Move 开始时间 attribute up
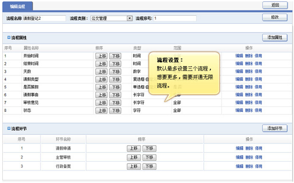 pyautogui.click(x=101, y=56)
